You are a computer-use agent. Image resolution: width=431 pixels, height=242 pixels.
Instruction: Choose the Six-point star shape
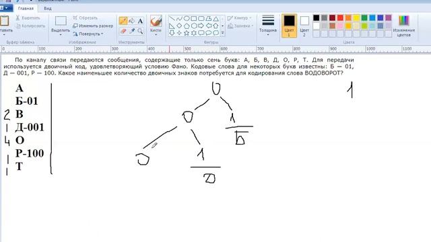click(194, 33)
